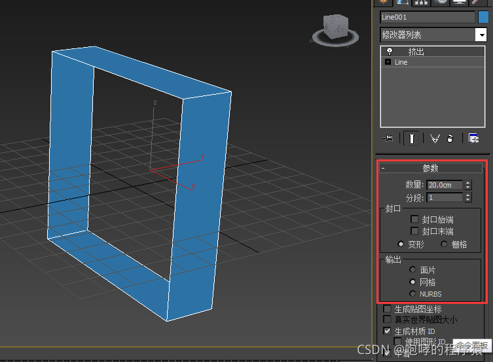Screen dimensions: 493x362
Task: Select 栅格 radio button
Action: click(x=444, y=244)
